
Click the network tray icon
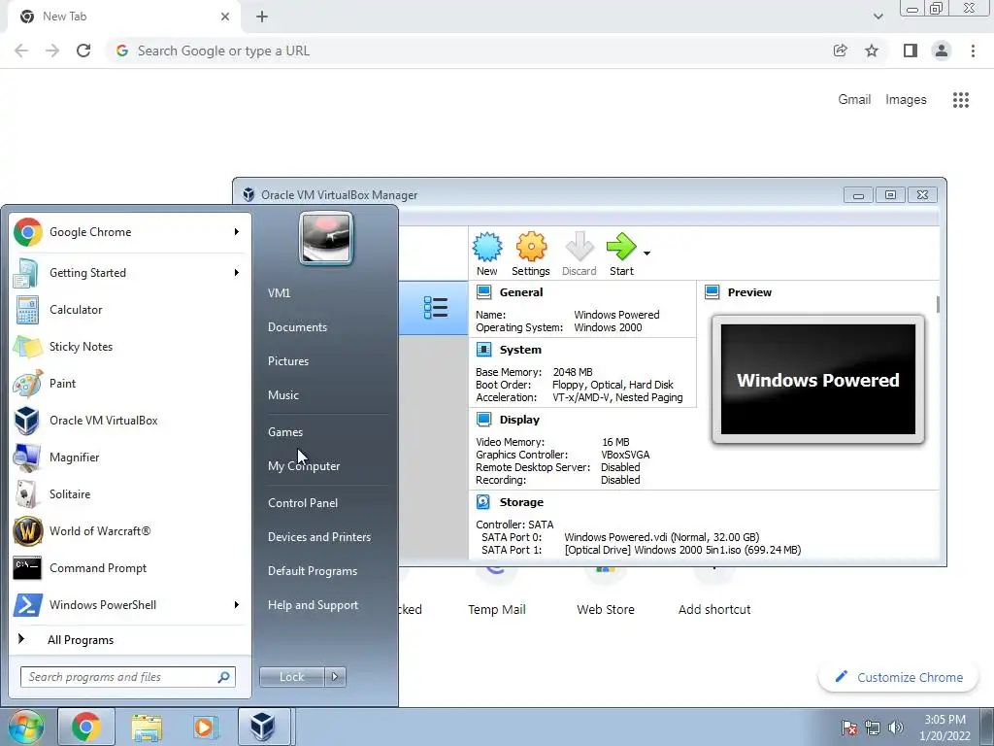pos(873,728)
